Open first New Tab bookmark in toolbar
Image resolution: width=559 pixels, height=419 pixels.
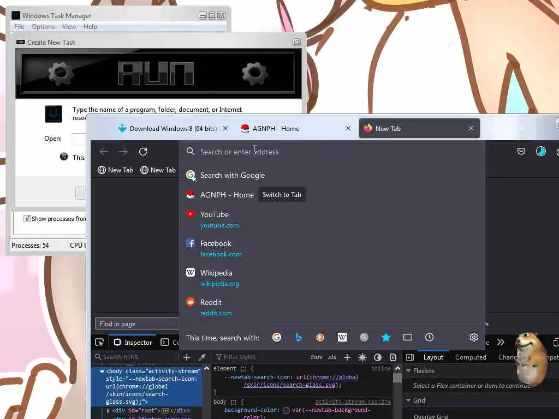pos(115,170)
